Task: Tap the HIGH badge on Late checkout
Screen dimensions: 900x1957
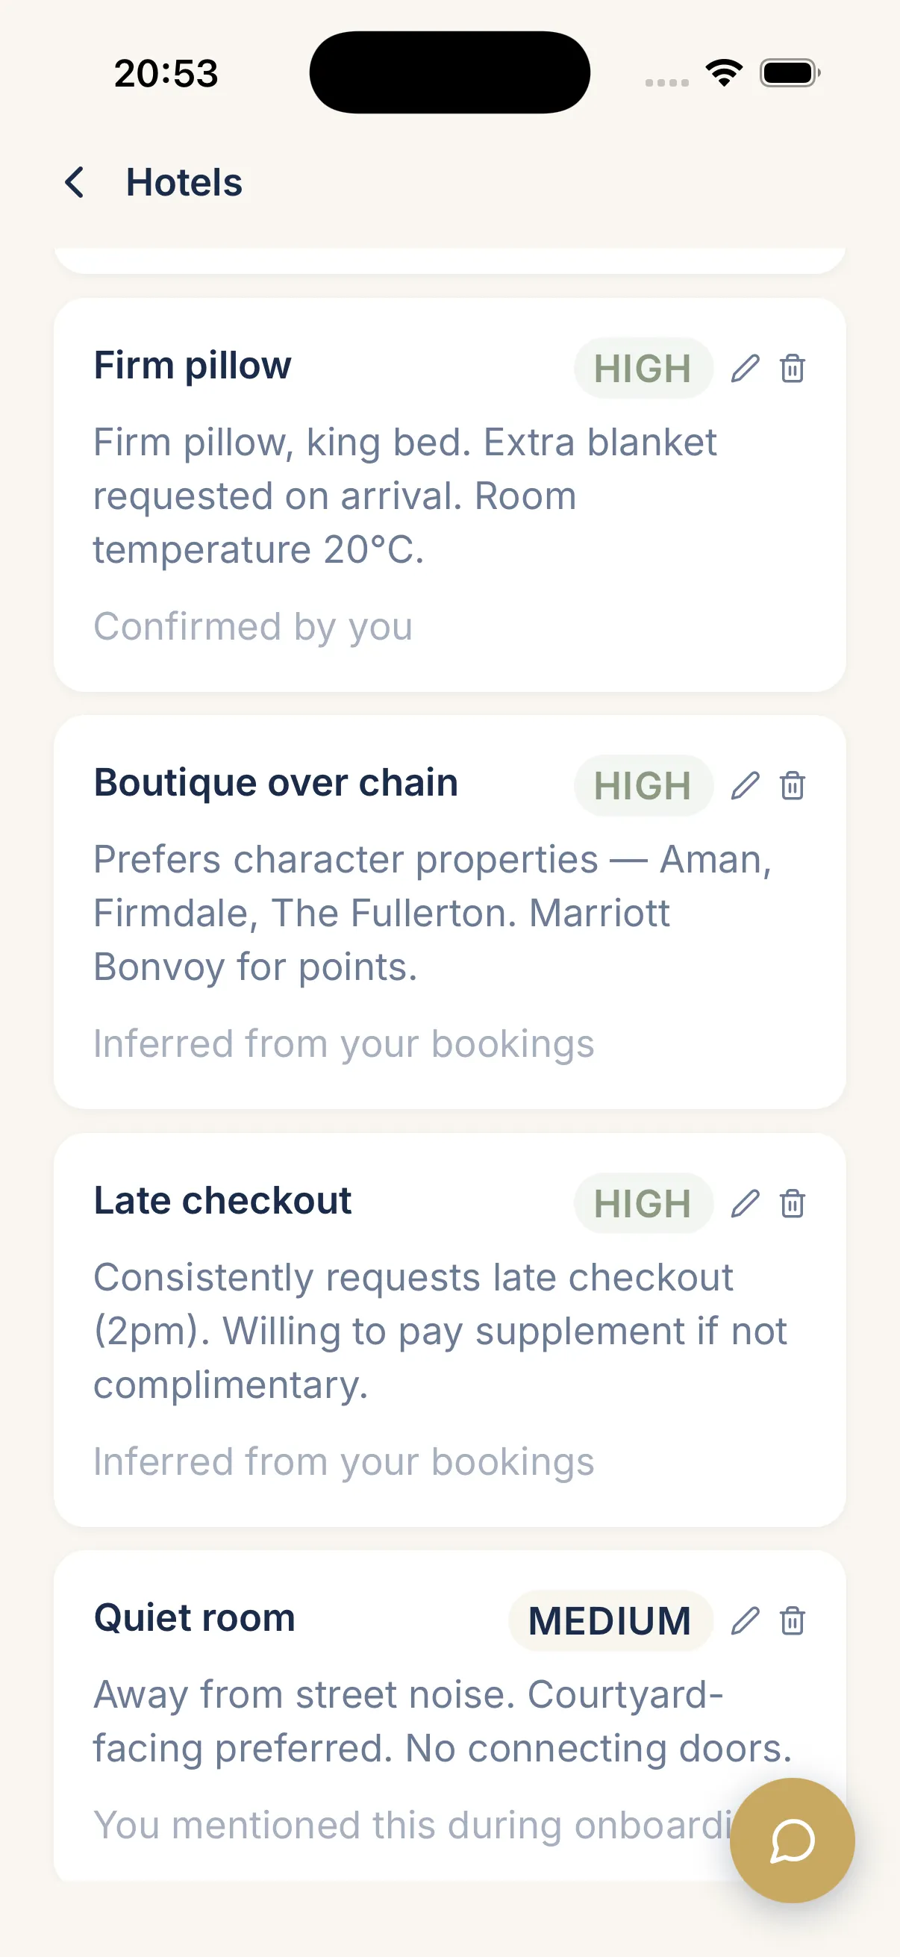Action: 643,1203
